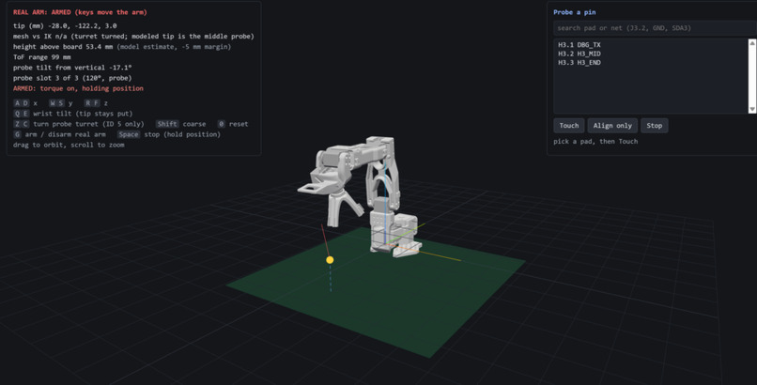Click the ToF range 99 mm readout
The image size is (757, 385).
42,57
